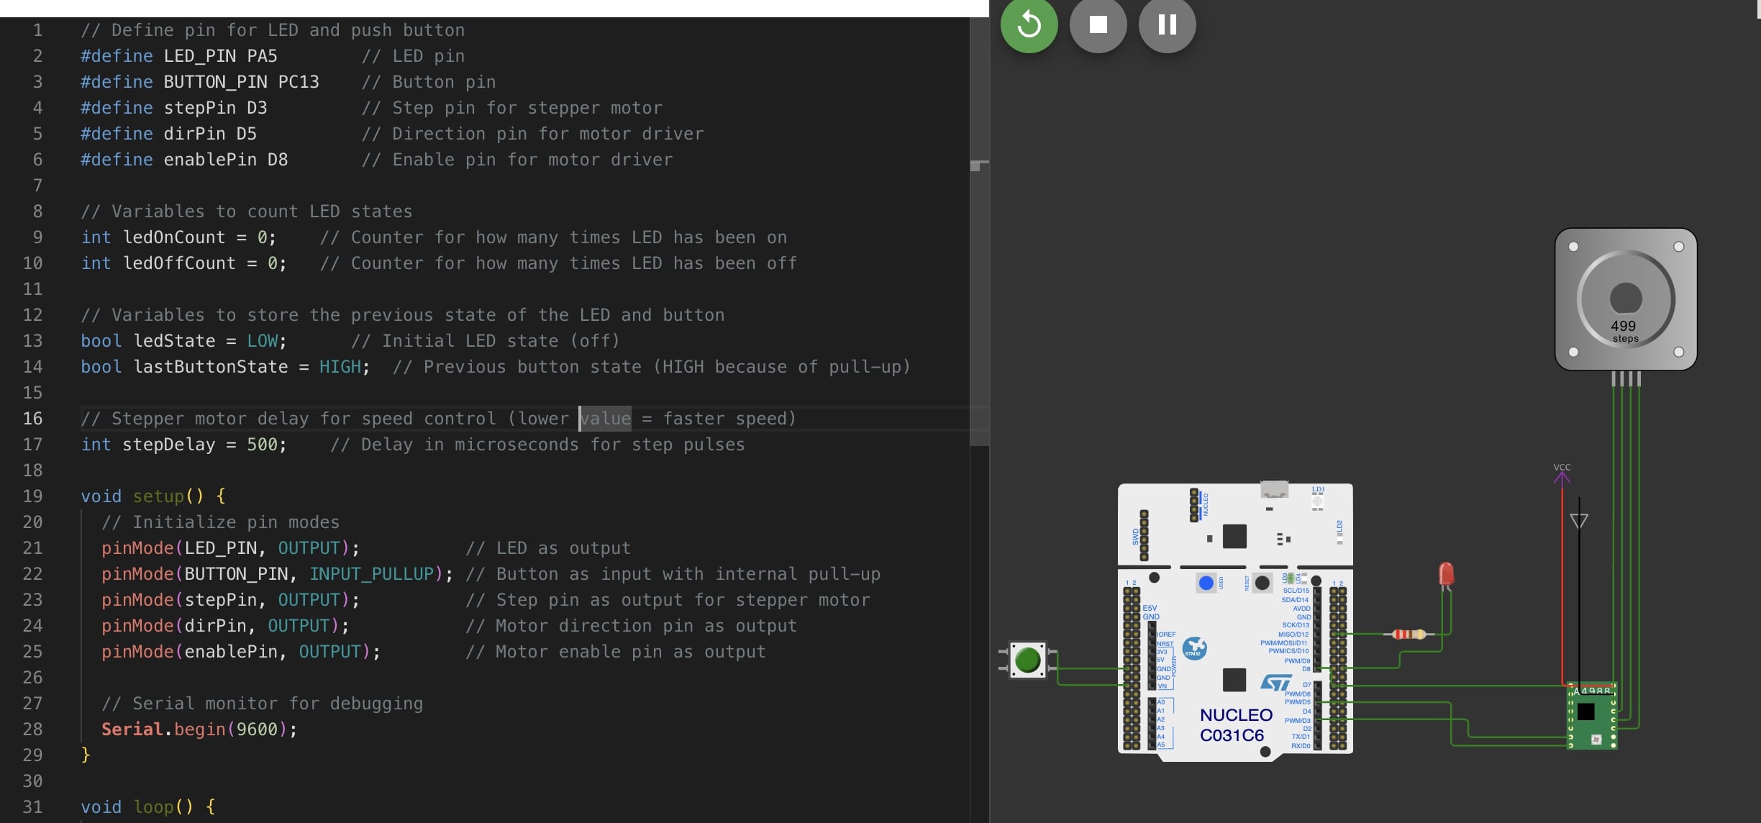
Task: Click the highlighted word 'value' on line 16
Action: 605,419
